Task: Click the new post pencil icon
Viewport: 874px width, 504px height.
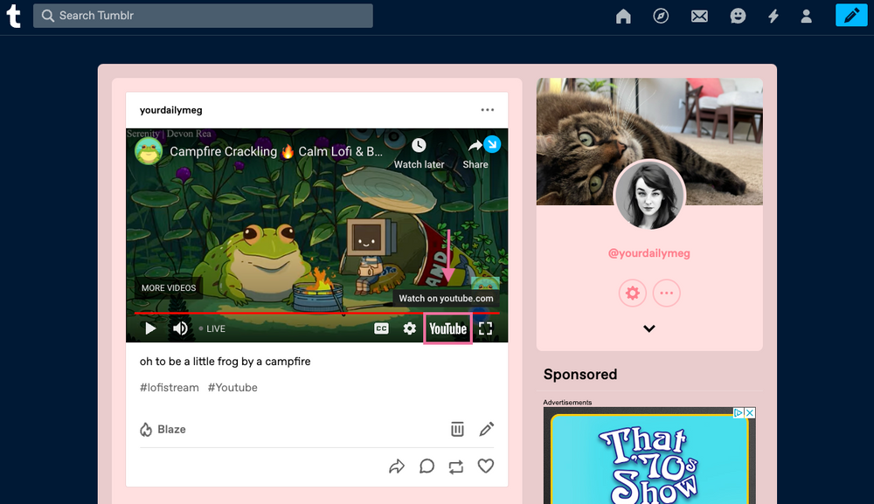Action: [x=850, y=15]
